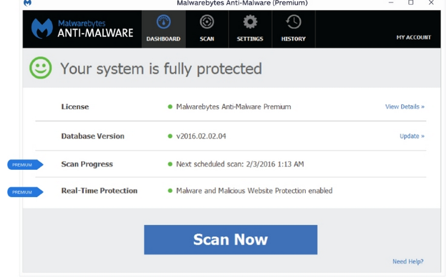
Task: Click the Malwarebytes icon in title bar
Action: [x=27, y=3]
